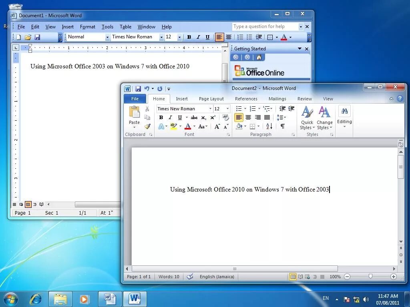
Task: Open Line Spacing dropdown in Paragraph group
Action: tap(281, 118)
